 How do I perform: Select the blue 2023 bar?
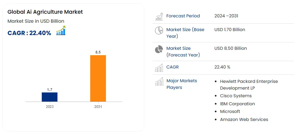pyautogui.click(x=50, y=97)
